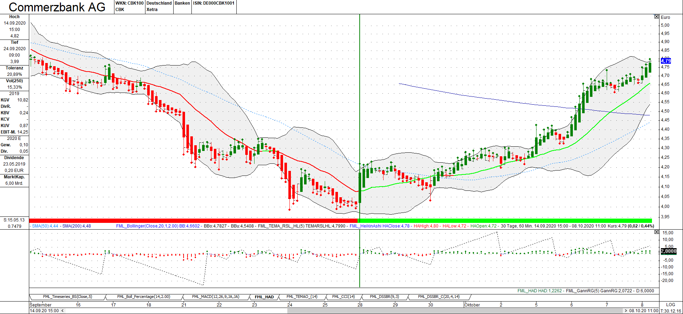Click the T:30.12.16 status value

[671, 311]
